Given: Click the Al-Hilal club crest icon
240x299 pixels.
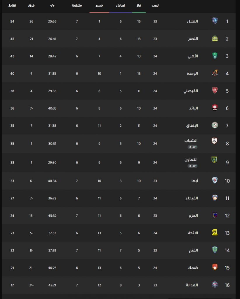Looking at the screenshot, I should click(x=215, y=21).
